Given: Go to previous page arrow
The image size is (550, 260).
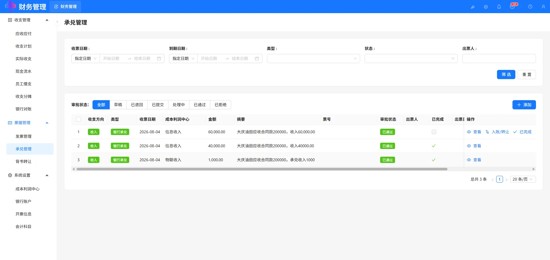Looking at the screenshot, I should click(492, 180).
